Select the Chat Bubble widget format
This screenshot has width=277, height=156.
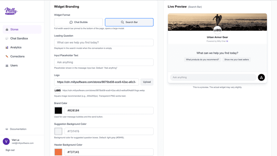78,22
